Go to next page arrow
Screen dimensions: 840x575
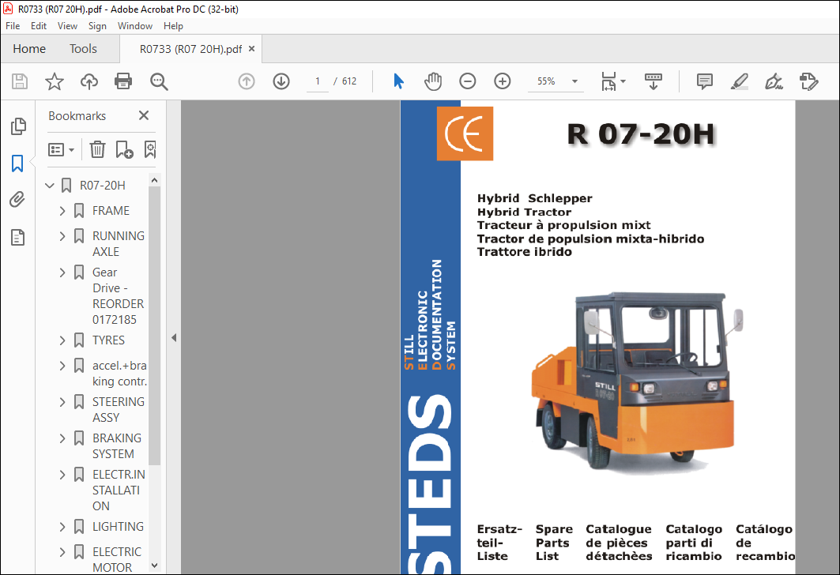pos(281,81)
